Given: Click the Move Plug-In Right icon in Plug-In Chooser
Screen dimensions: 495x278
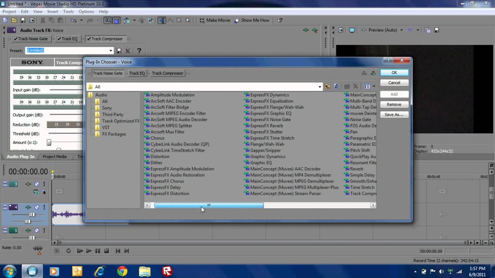Looking at the screenshot, I should (373, 73).
